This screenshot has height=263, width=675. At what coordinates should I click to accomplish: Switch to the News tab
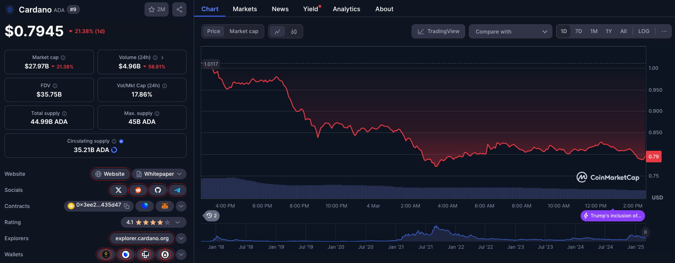click(x=280, y=9)
